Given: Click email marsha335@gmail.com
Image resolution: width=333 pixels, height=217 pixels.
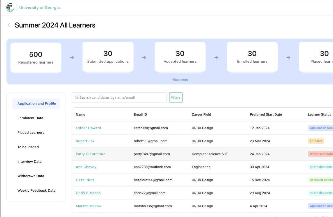Looking at the screenshot, I should tap(153, 206).
